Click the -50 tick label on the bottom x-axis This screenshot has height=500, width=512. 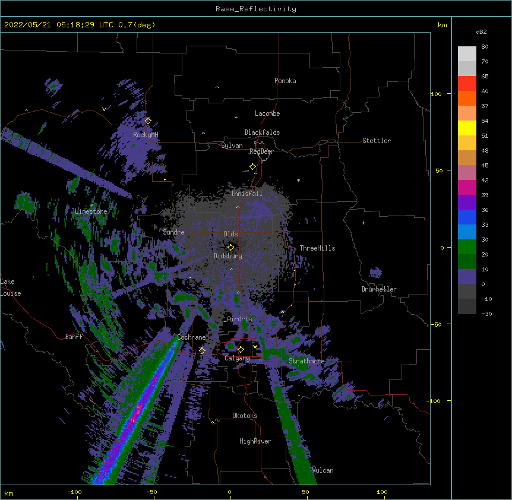pos(151,492)
